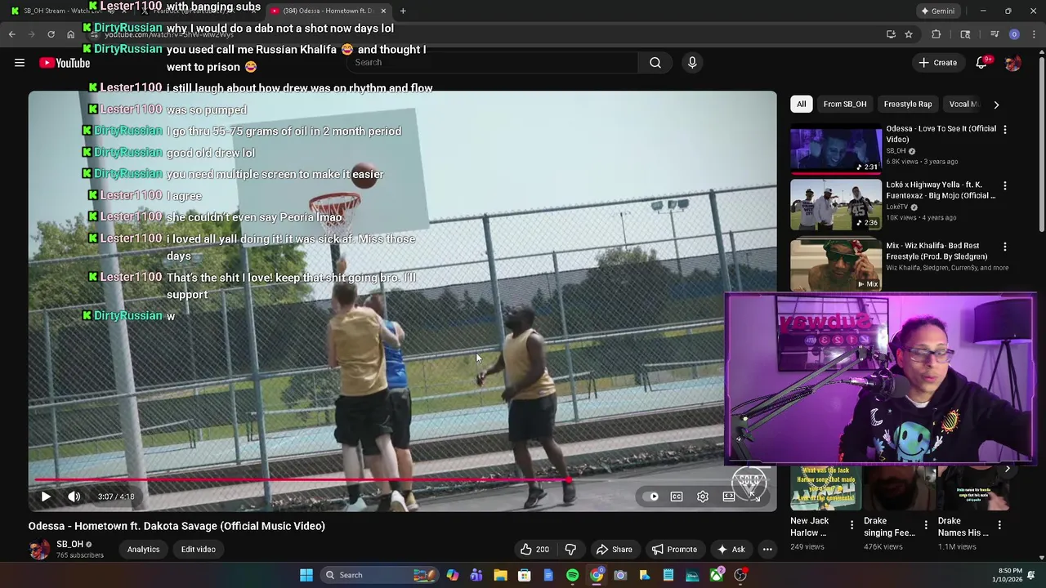1046x588 pixels.
Task: Open the account avatar menu
Action: [1013, 63]
